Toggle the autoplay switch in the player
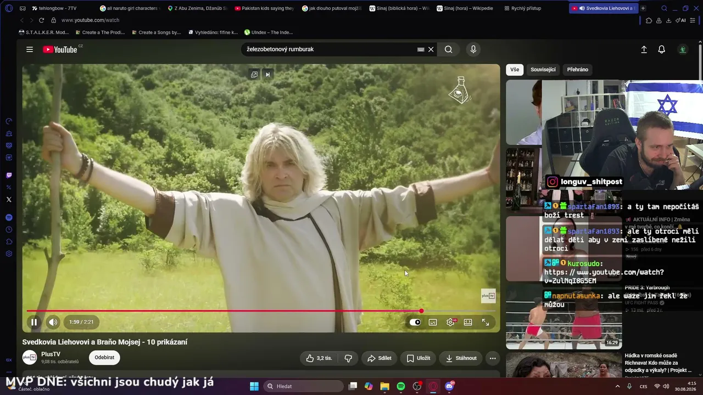The image size is (703, 395). tap(415, 322)
